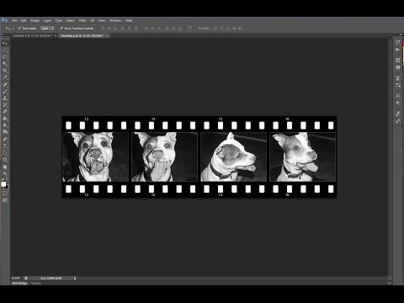
Task: Open the Select menu
Action: (x=71, y=20)
